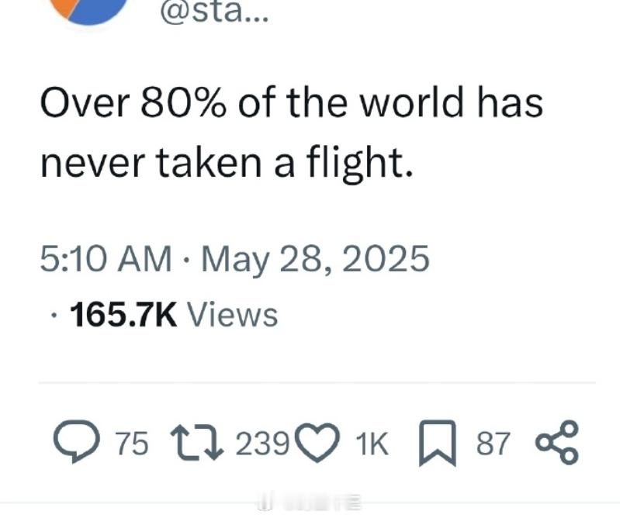Repost using the retweet arrows icon
The height and width of the screenshot is (518, 620).
tap(197, 443)
